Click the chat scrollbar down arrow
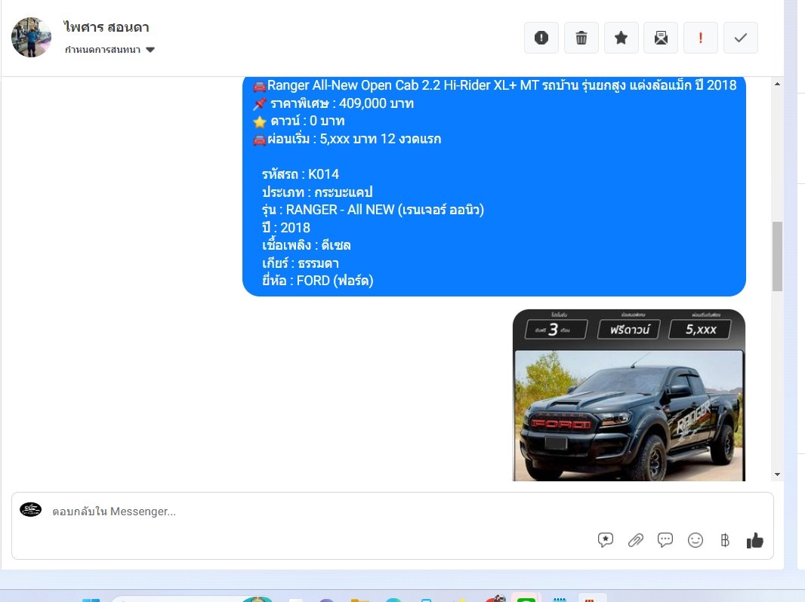Screen dimensions: 805x602 pos(777,475)
